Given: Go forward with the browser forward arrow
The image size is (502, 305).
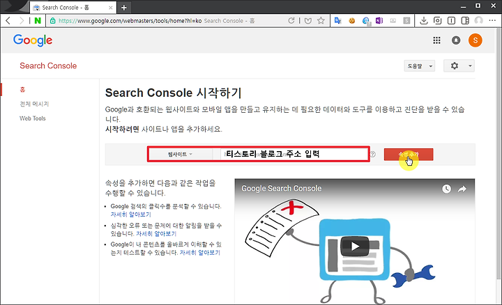Looking at the screenshot, I should (21, 21).
